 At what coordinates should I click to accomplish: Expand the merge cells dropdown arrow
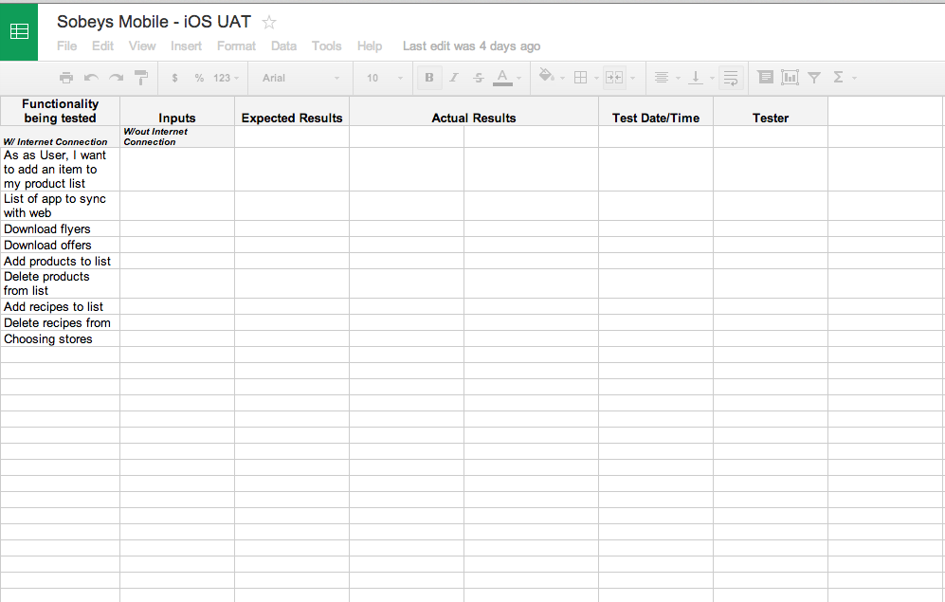[632, 78]
